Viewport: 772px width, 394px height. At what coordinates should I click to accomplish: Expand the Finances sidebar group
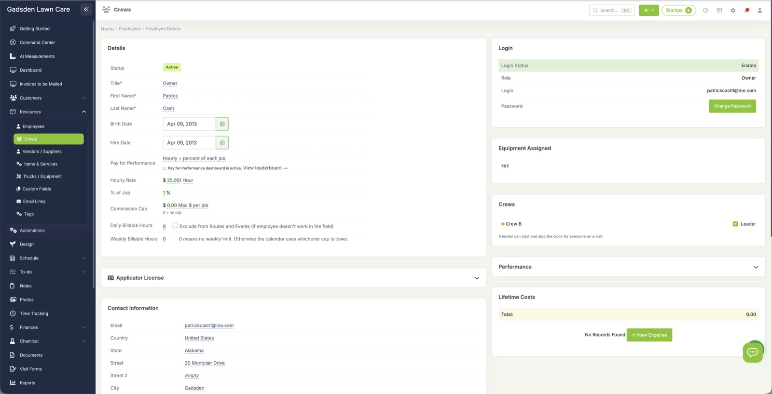click(84, 327)
